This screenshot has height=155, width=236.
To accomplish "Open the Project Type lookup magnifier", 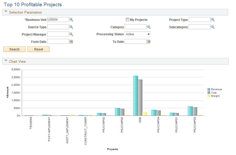I will tap(212, 19).
